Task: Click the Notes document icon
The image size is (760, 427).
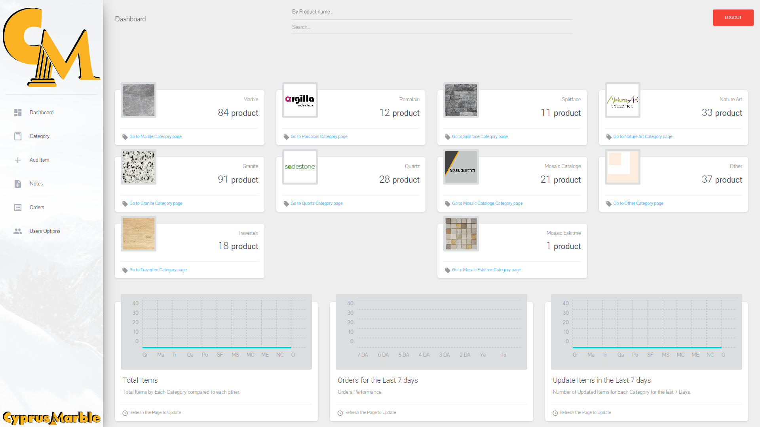Action: coord(18,184)
